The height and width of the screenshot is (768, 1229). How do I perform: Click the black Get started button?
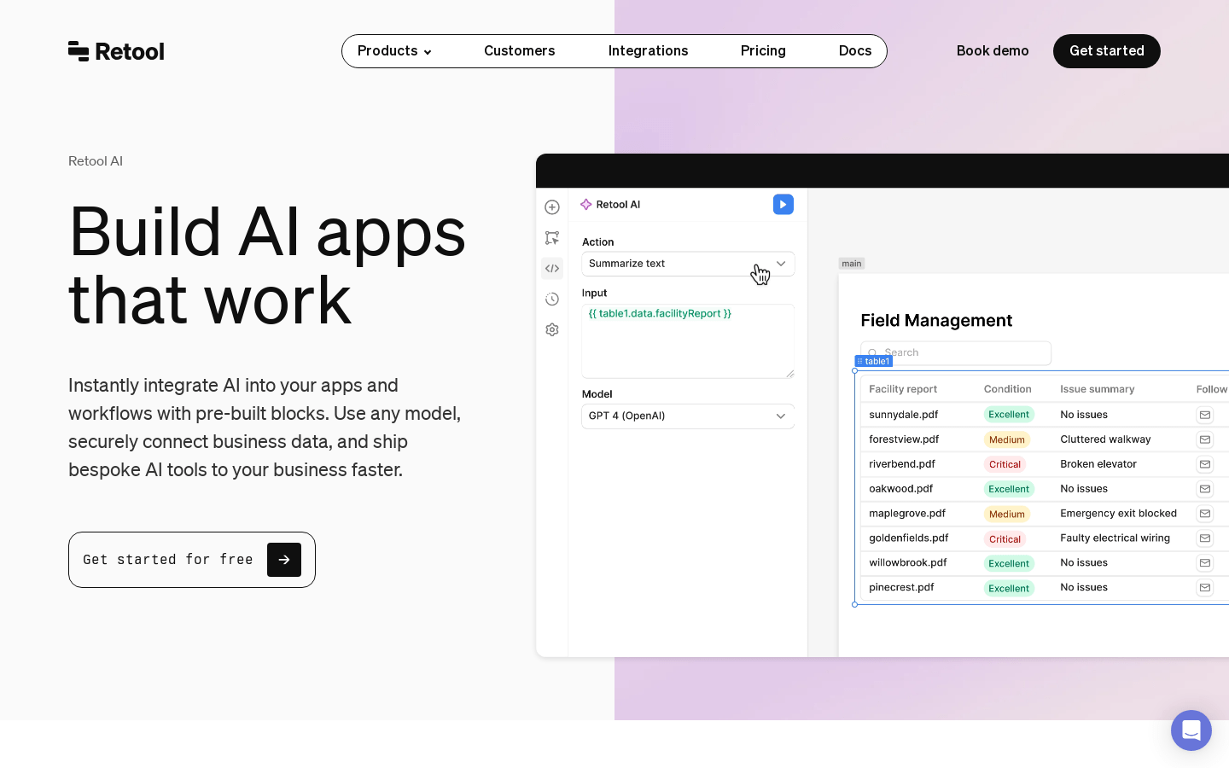(x=1107, y=51)
